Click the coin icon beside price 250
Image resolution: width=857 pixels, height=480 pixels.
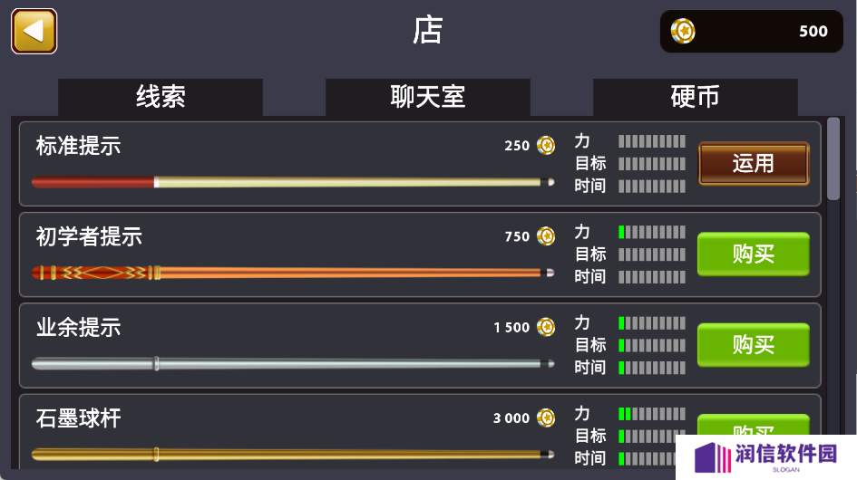click(x=545, y=145)
